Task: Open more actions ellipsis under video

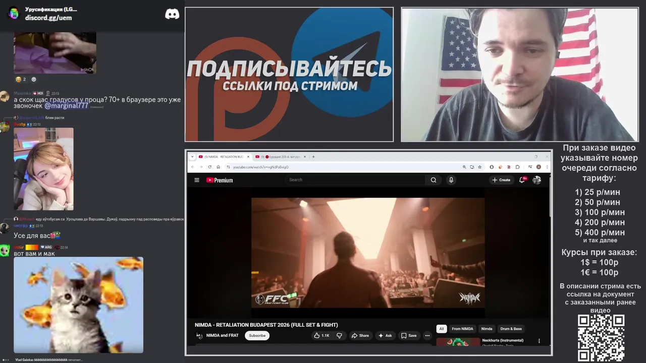Action: pyautogui.click(x=427, y=335)
